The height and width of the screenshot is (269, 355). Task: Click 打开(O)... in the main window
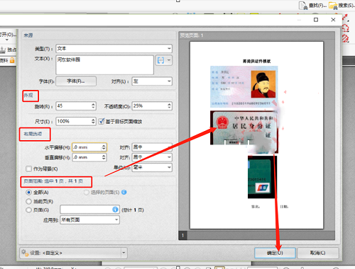(8, 35)
